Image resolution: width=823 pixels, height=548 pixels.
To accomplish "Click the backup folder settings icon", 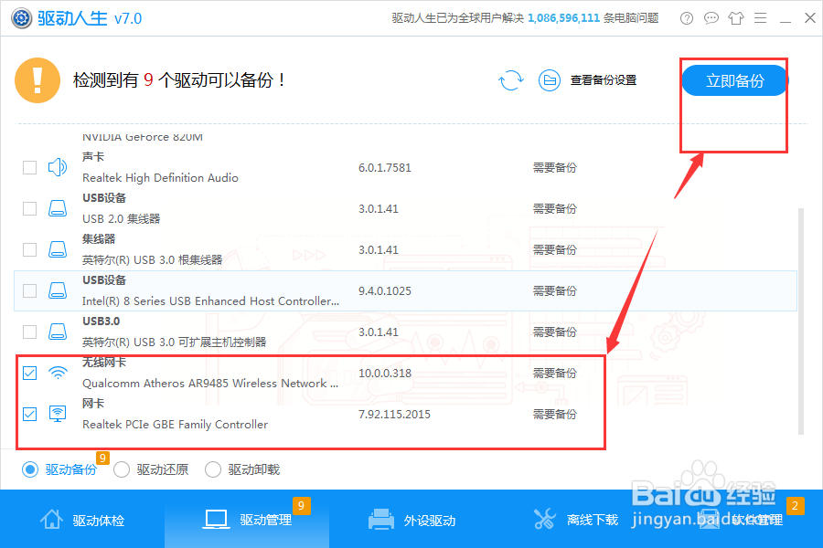I will pyautogui.click(x=550, y=80).
